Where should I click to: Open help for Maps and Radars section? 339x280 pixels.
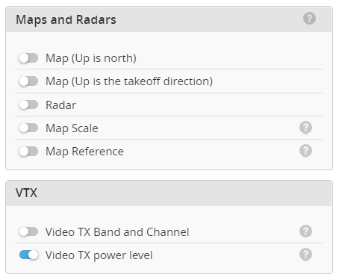click(x=309, y=19)
